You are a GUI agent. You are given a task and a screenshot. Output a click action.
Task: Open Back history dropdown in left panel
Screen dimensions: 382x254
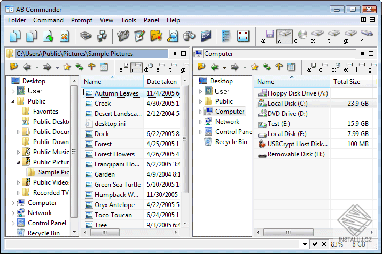coord(37,67)
